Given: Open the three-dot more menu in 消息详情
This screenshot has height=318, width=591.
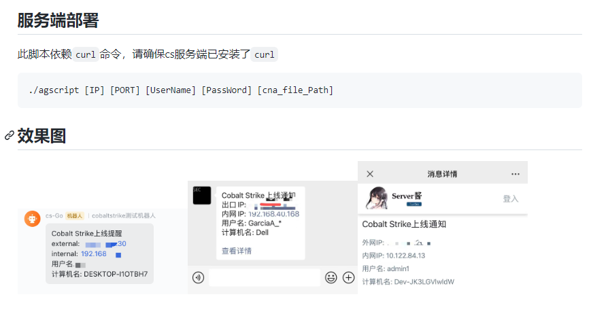Looking at the screenshot, I should coord(516,174).
